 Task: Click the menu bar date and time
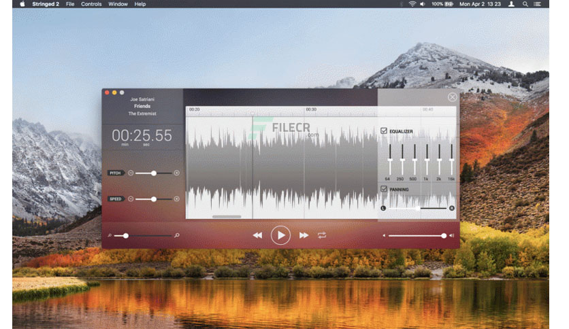point(480,4)
